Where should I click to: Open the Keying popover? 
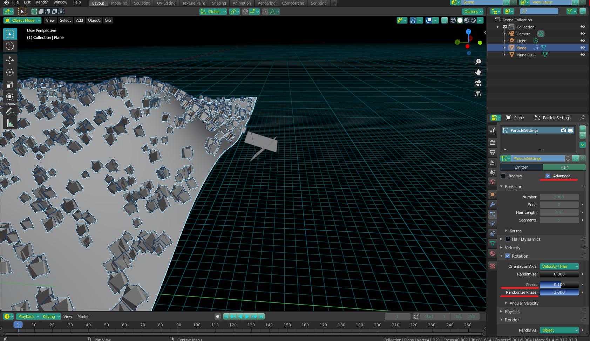pos(50,316)
